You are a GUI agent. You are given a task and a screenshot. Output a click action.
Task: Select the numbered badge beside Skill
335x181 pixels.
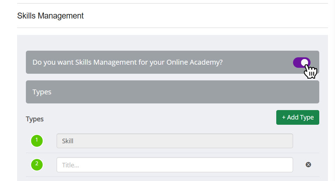37,141
